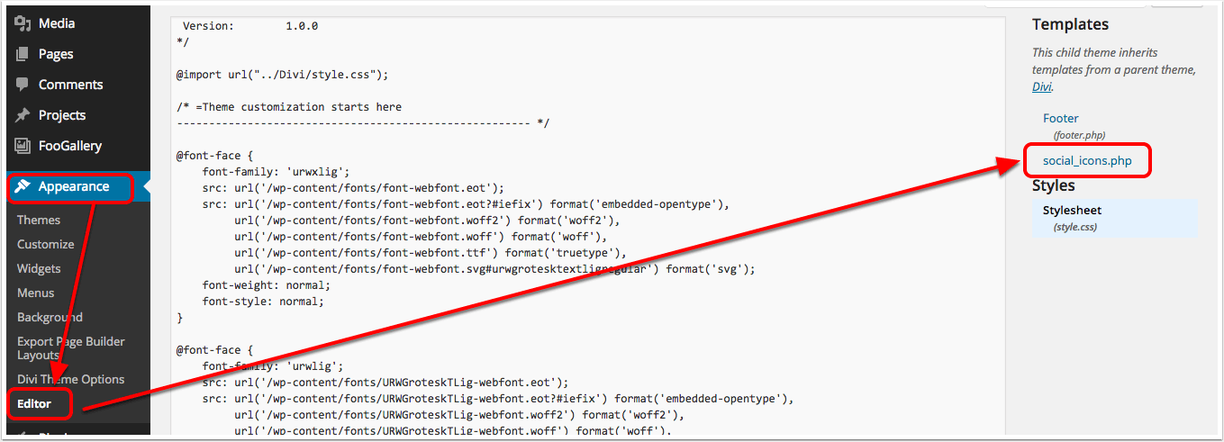1224x442 pixels.
Task: Open the social_icons.php template
Action: point(1087,160)
